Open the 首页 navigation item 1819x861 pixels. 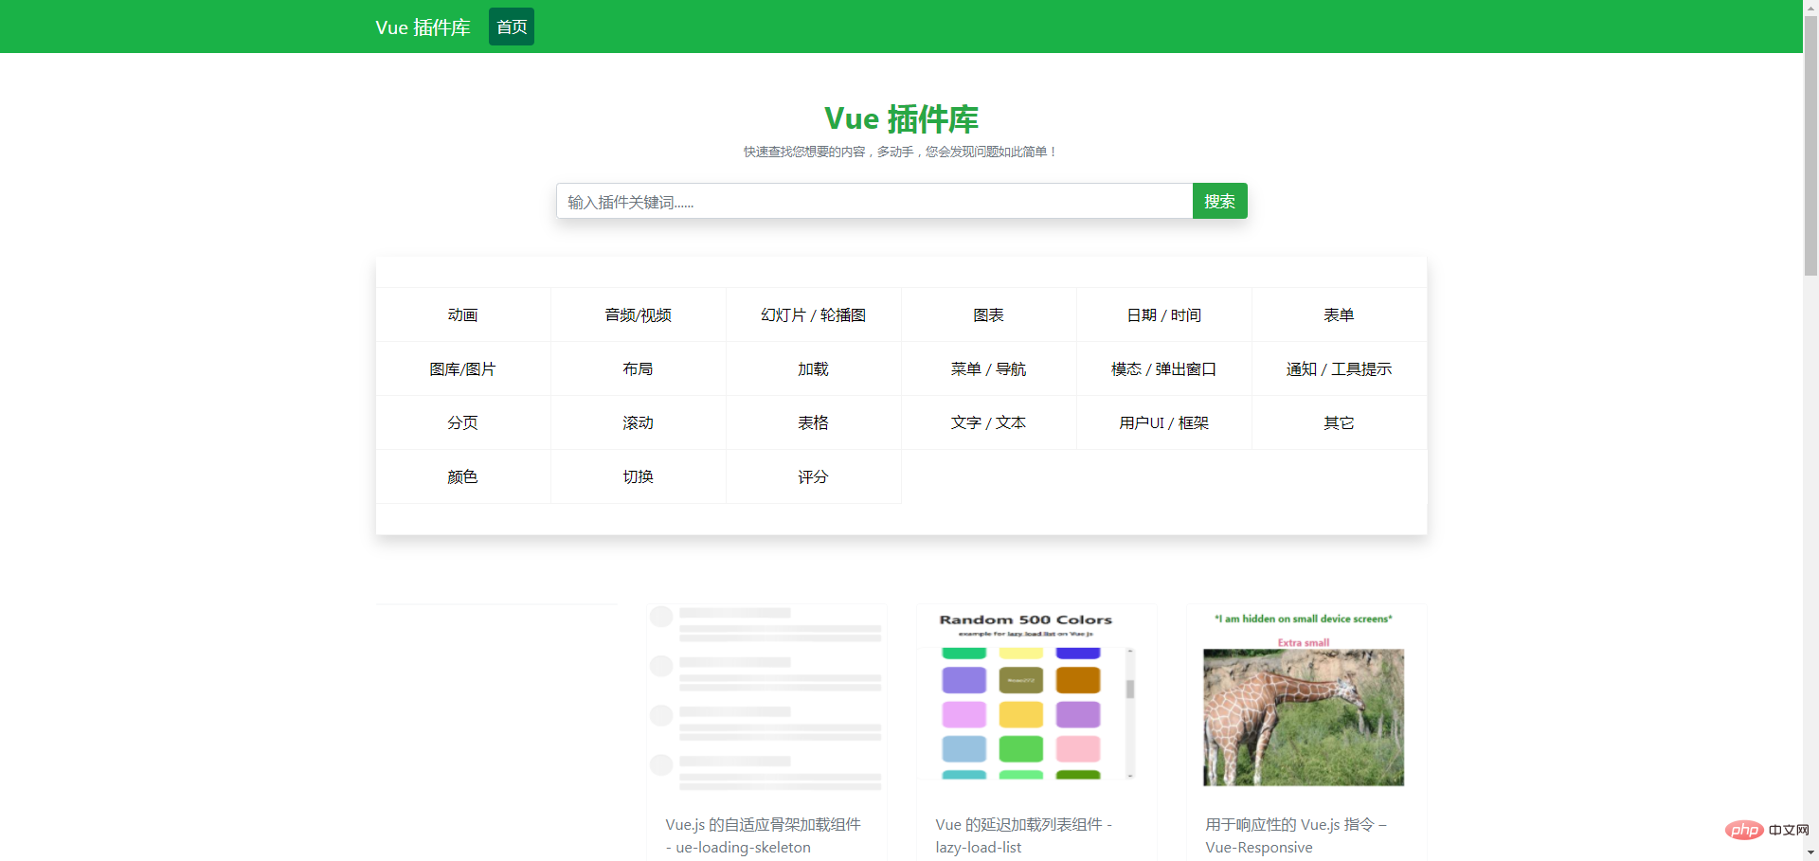click(x=511, y=27)
